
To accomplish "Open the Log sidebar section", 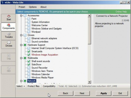I will [x=8, y=57].
